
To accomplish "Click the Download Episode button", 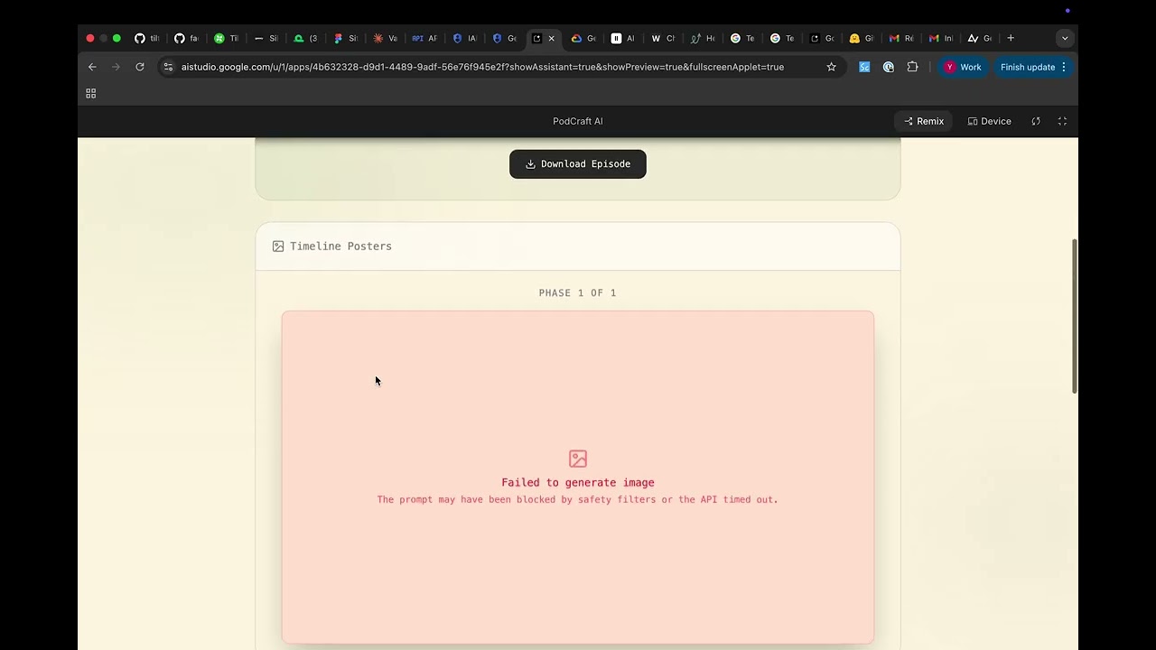I will (578, 164).
